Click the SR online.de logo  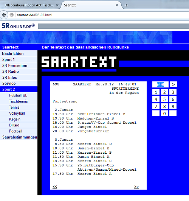[x=18, y=26]
